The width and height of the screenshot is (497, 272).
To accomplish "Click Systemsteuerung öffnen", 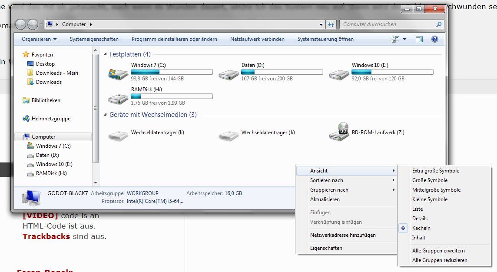I will tap(325, 39).
